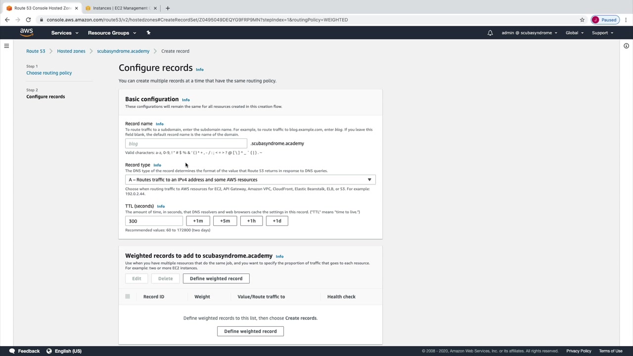Click the TTL seconds input field
The width and height of the screenshot is (633, 356).
click(154, 221)
